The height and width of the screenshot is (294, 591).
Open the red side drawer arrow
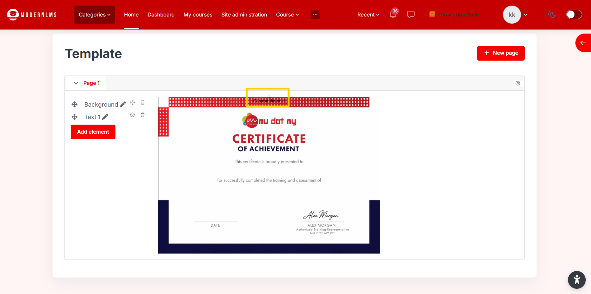tap(583, 43)
